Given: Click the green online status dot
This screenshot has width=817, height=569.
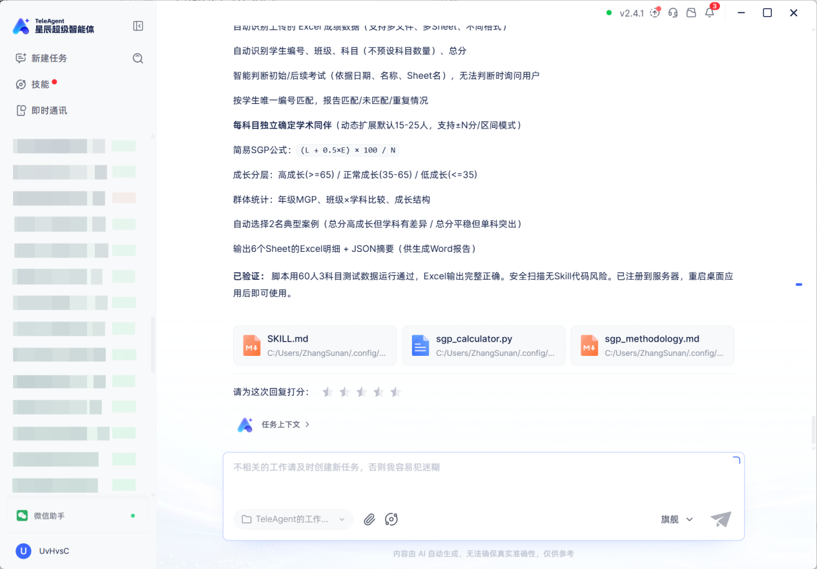Looking at the screenshot, I should (x=609, y=13).
